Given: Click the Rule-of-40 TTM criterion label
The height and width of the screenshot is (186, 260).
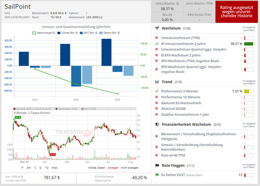Looking at the screenshot, I should tap(173, 155).
